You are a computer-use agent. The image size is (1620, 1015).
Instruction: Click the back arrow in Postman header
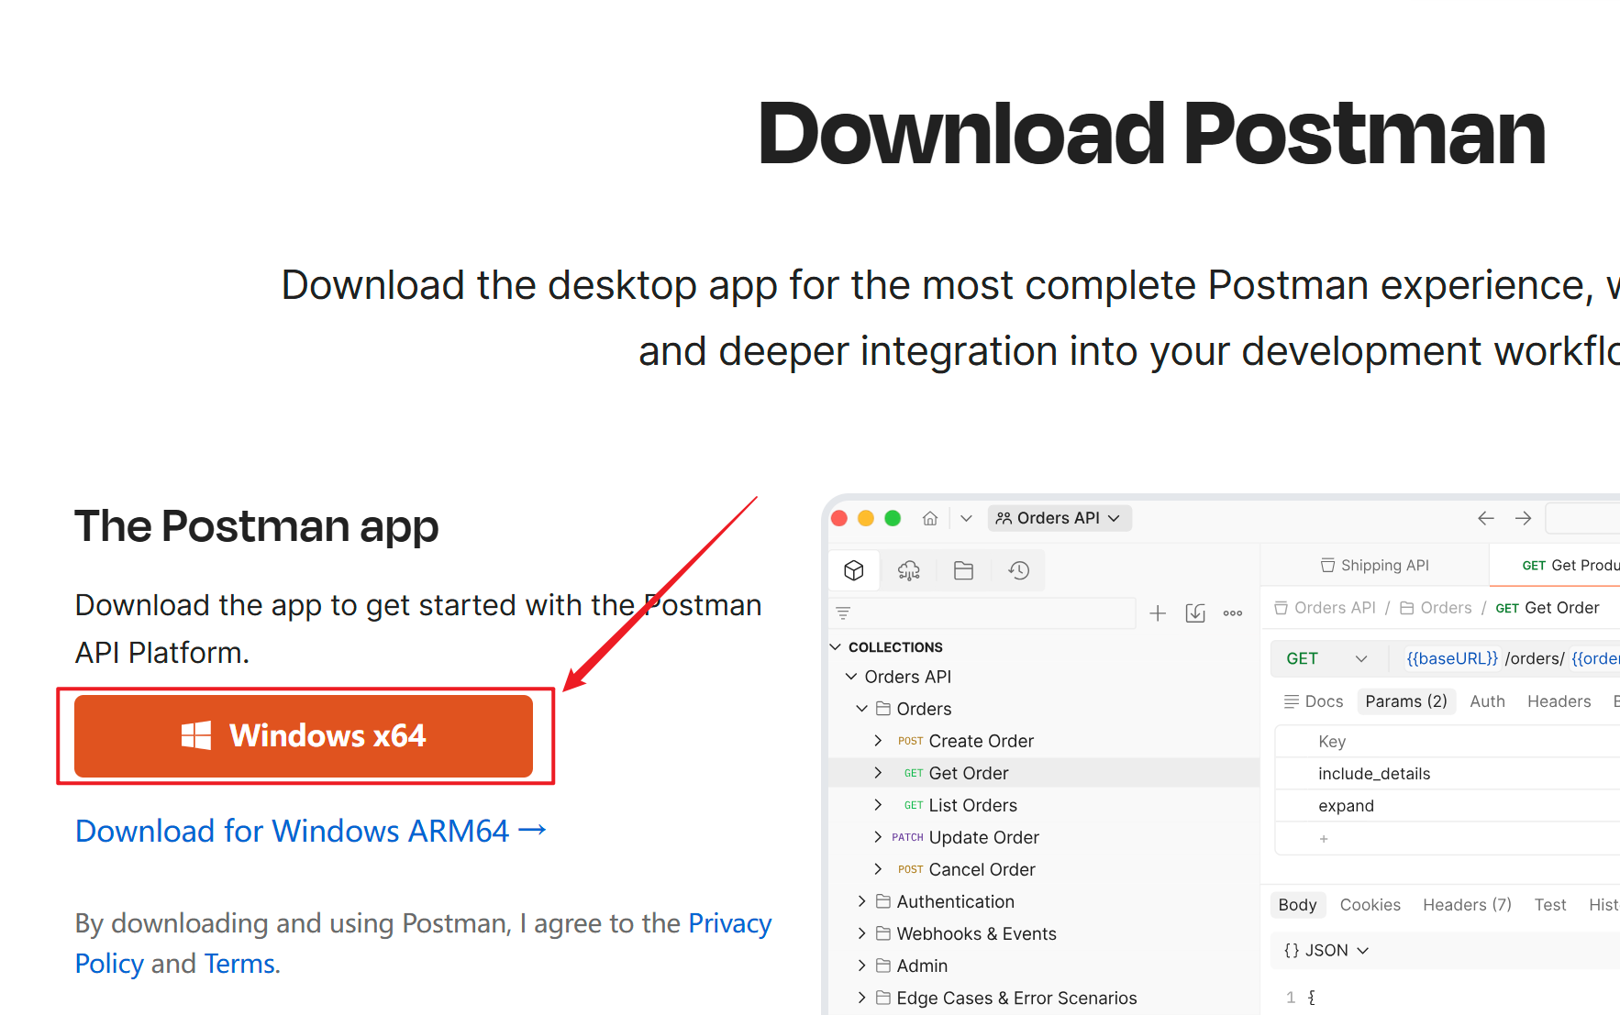(1486, 518)
